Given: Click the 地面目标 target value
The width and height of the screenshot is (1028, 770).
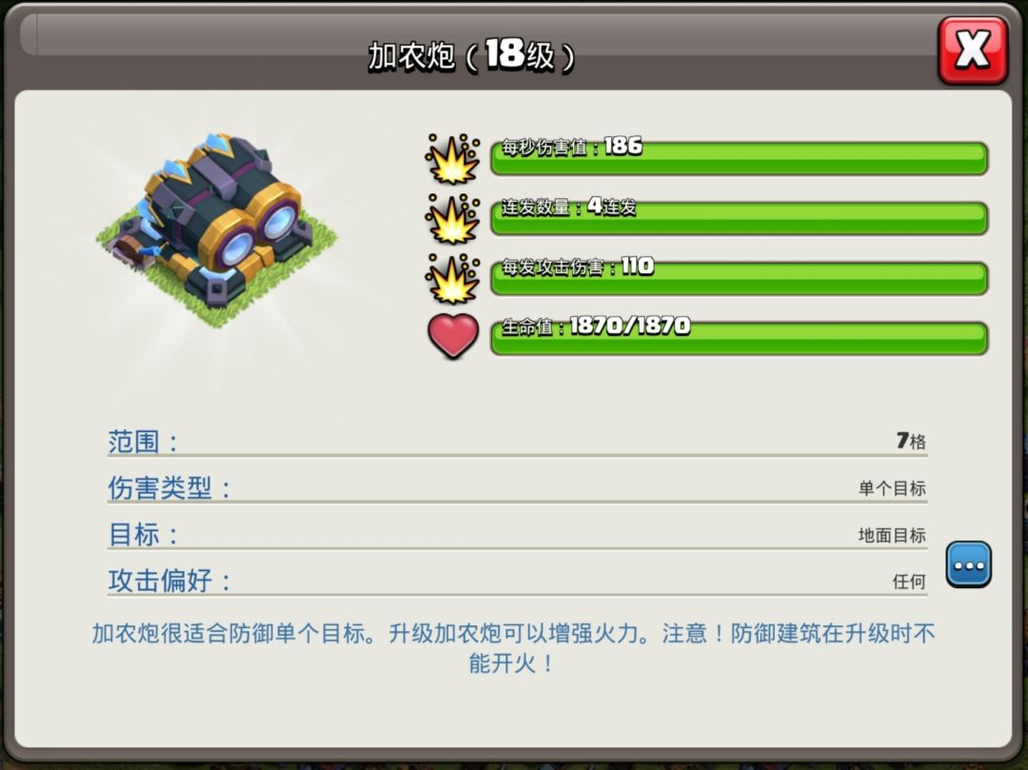Looking at the screenshot, I should 892,536.
